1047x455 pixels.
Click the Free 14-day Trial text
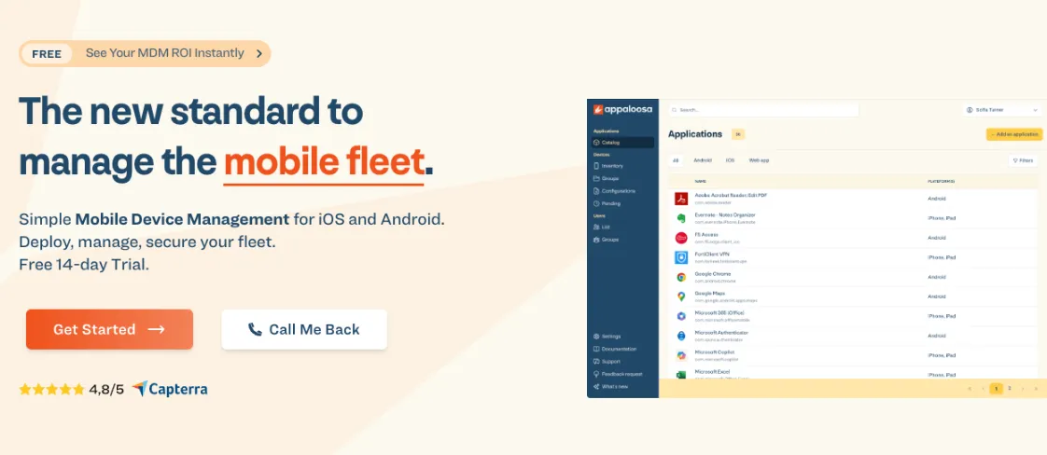coord(84,264)
